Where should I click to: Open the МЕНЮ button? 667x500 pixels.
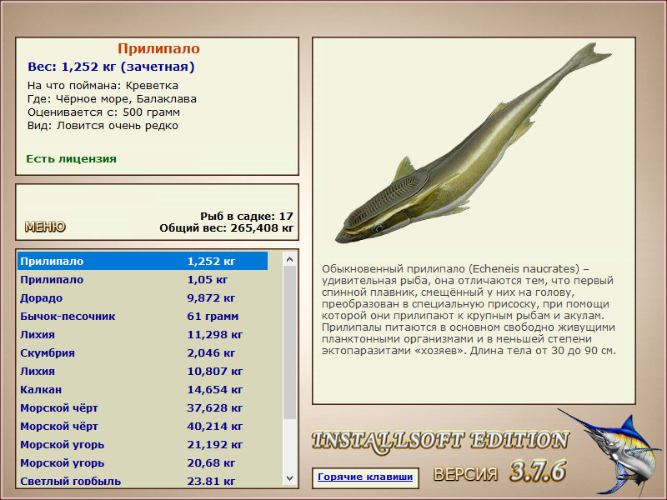coord(45,227)
